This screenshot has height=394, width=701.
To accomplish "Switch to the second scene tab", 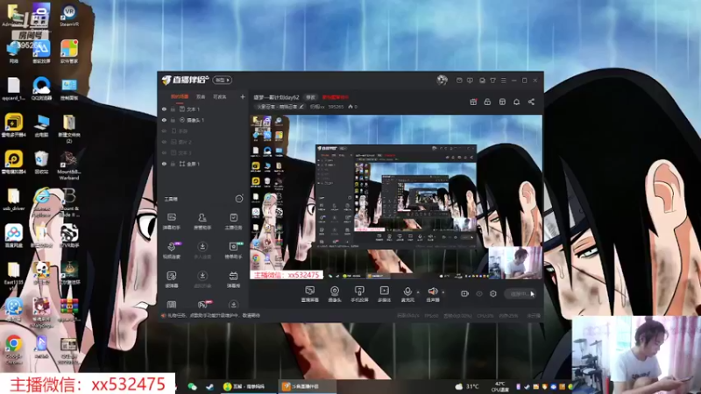I will (201, 96).
